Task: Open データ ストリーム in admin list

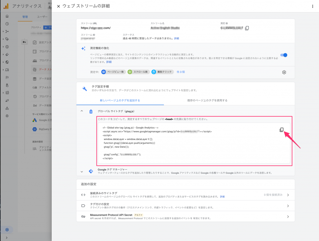Action: click(x=42, y=70)
